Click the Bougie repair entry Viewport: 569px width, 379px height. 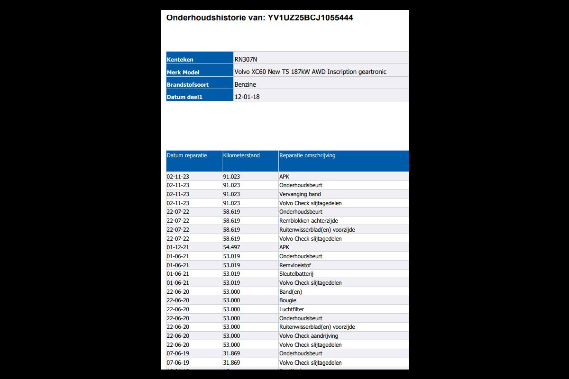pyautogui.click(x=287, y=300)
